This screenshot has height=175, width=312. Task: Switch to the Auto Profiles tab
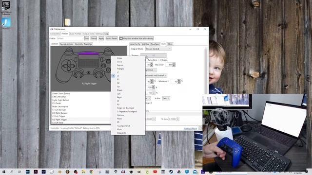pos(76,34)
